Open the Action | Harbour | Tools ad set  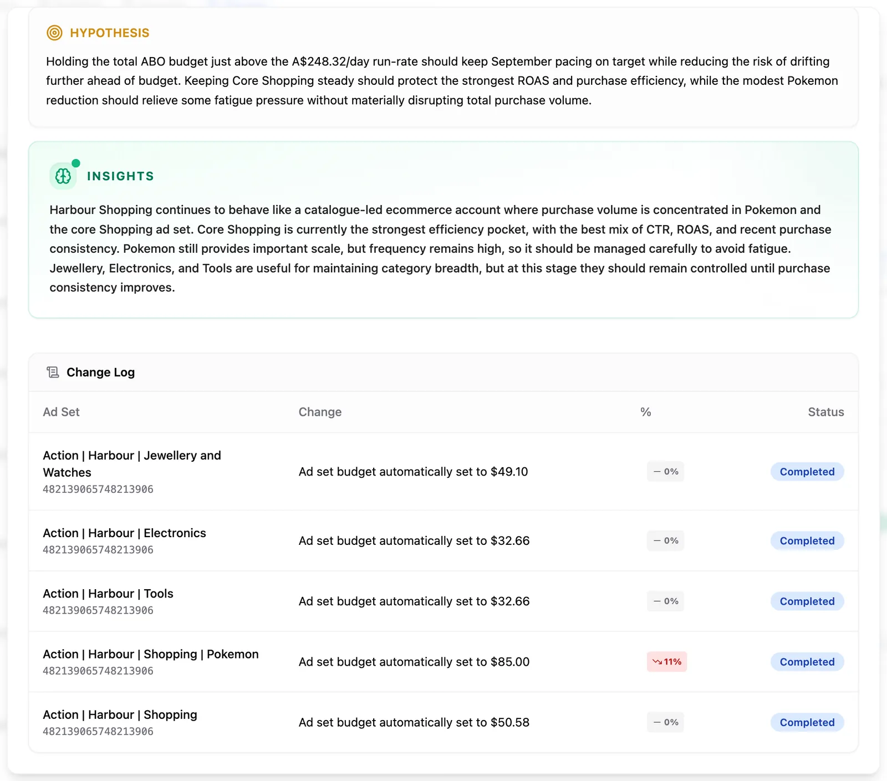108,594
